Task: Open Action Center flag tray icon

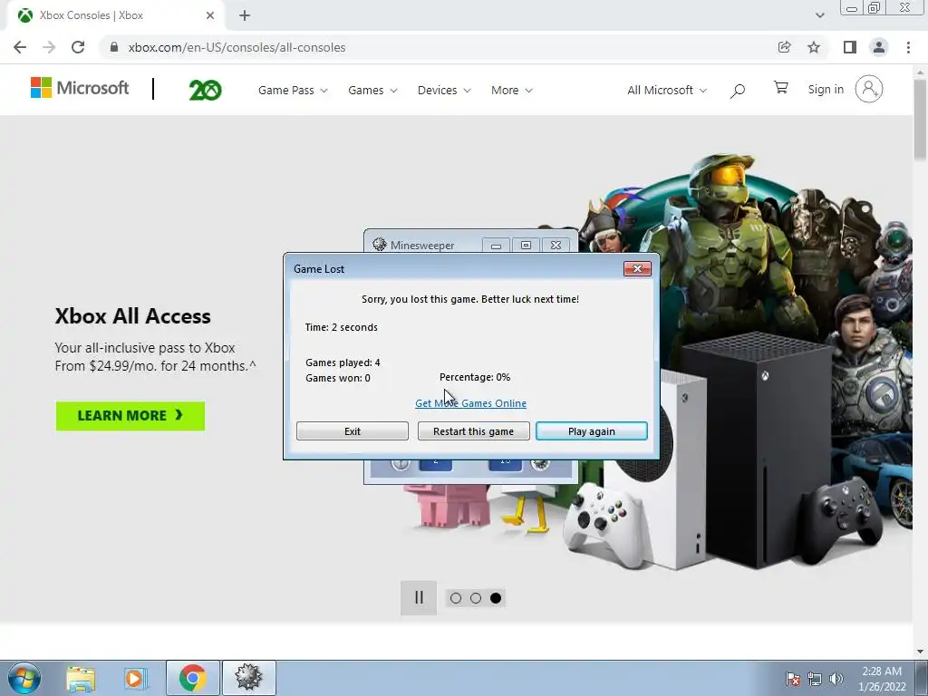Action: (793, 679)
